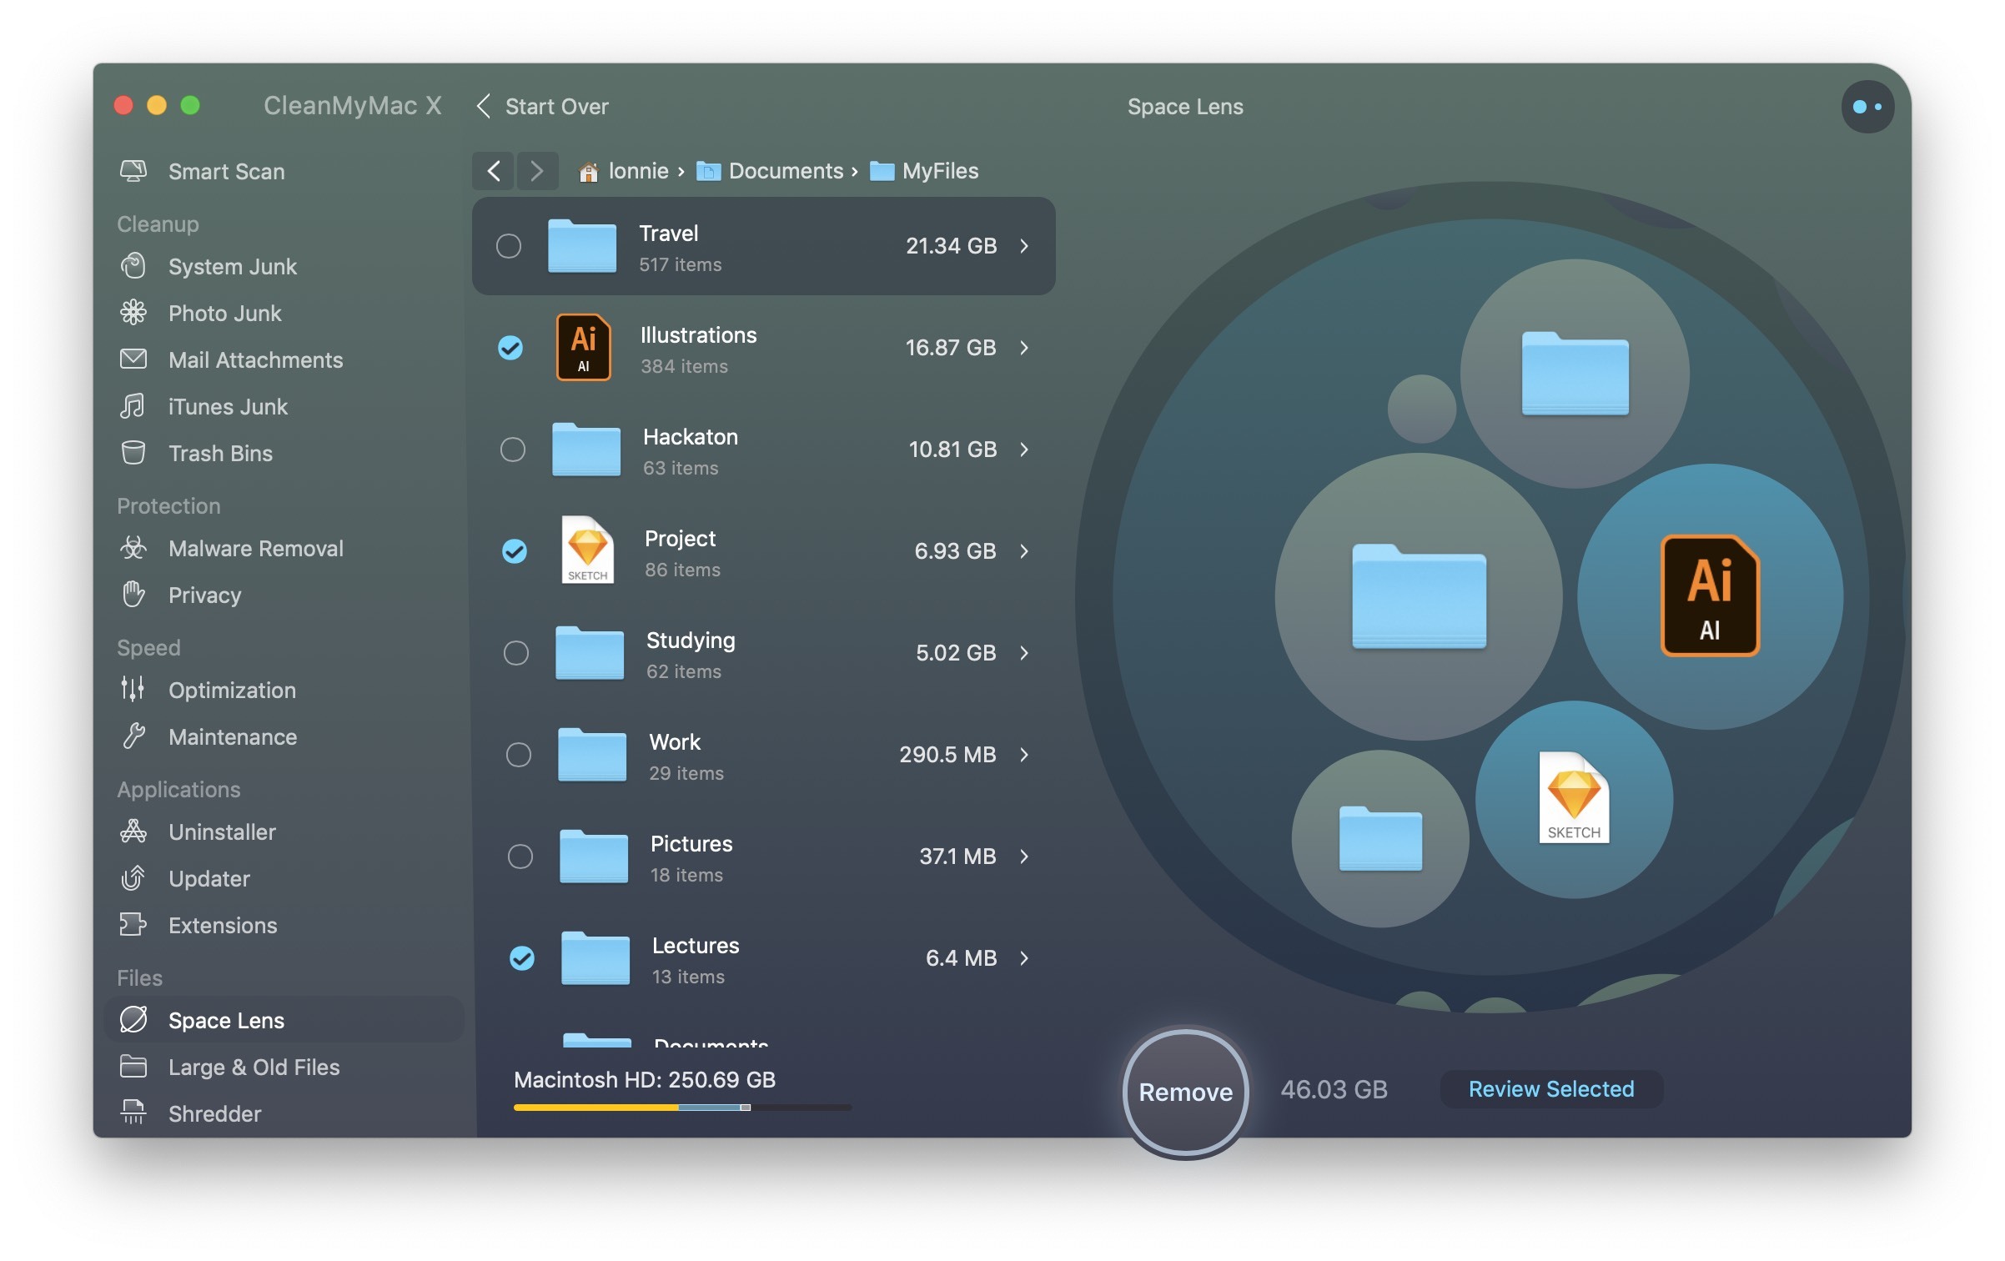The image size is (2005, 1261).
Task: Check the Hackaton folder checkbox
Action: pos(513,450)
